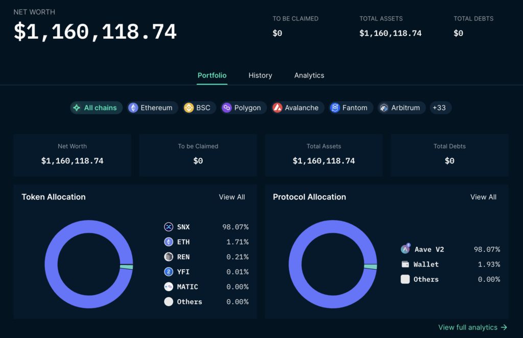Filter portfolio by Ethereum chain

[x=153, y=108]
